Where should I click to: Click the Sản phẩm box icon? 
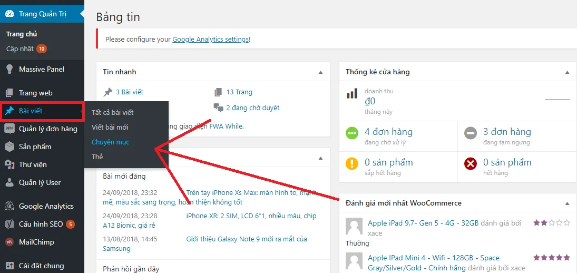point(9,147)
